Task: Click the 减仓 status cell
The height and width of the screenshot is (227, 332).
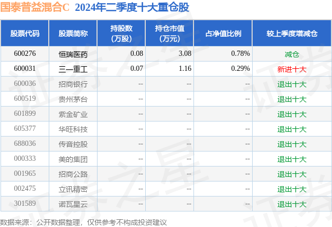Action: pos(292,54)
